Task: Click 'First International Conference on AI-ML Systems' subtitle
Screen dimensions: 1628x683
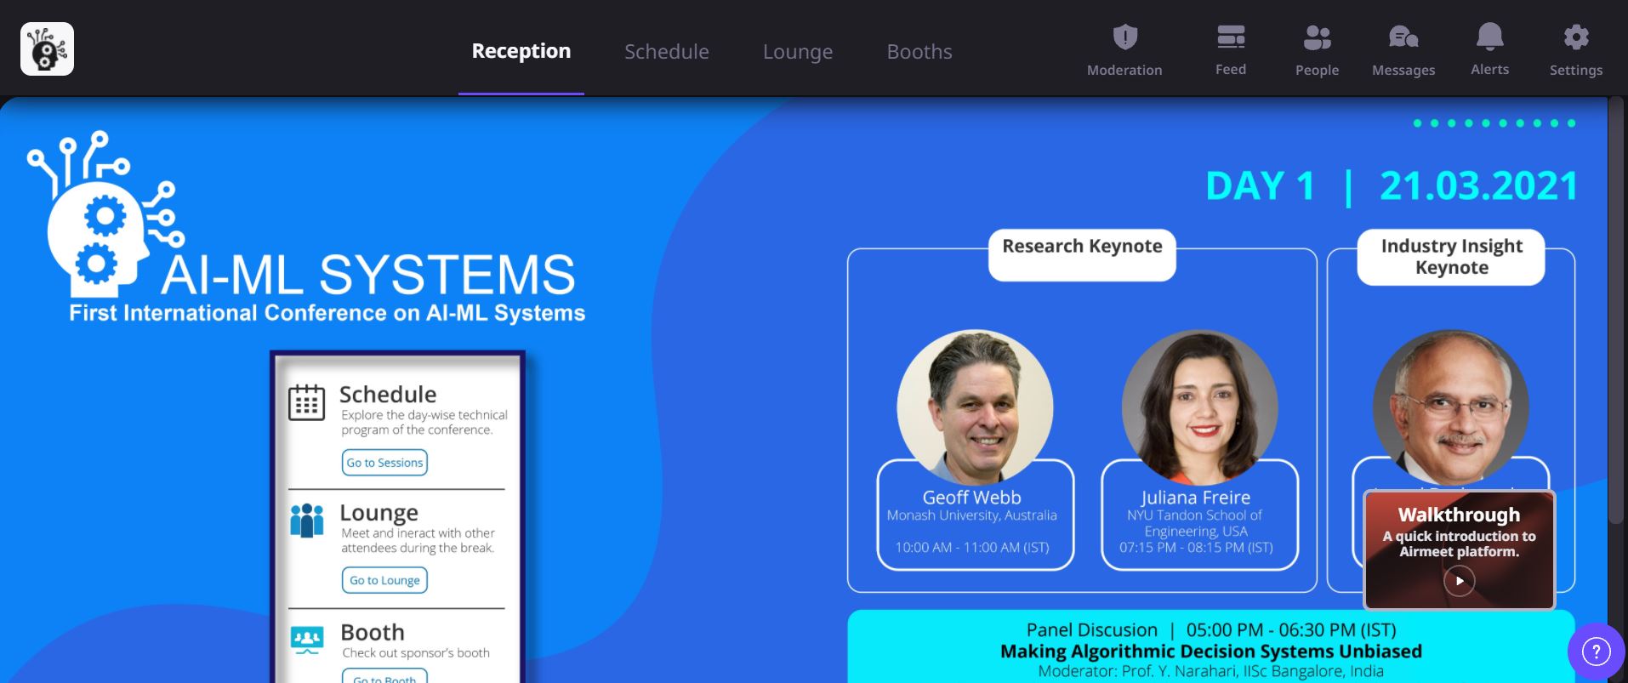Action: (327, 313)
